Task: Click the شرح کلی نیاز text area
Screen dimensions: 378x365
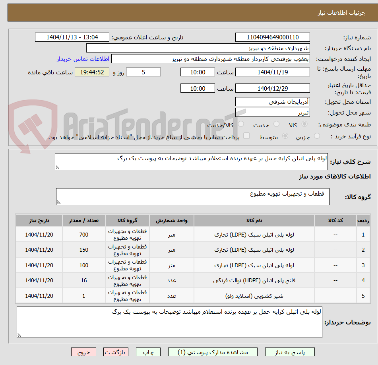Action: tap(191, 161)
